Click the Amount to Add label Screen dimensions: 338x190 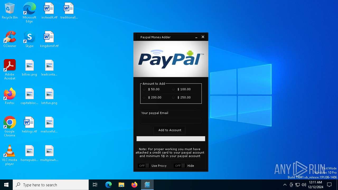click(x=154, y=84)
